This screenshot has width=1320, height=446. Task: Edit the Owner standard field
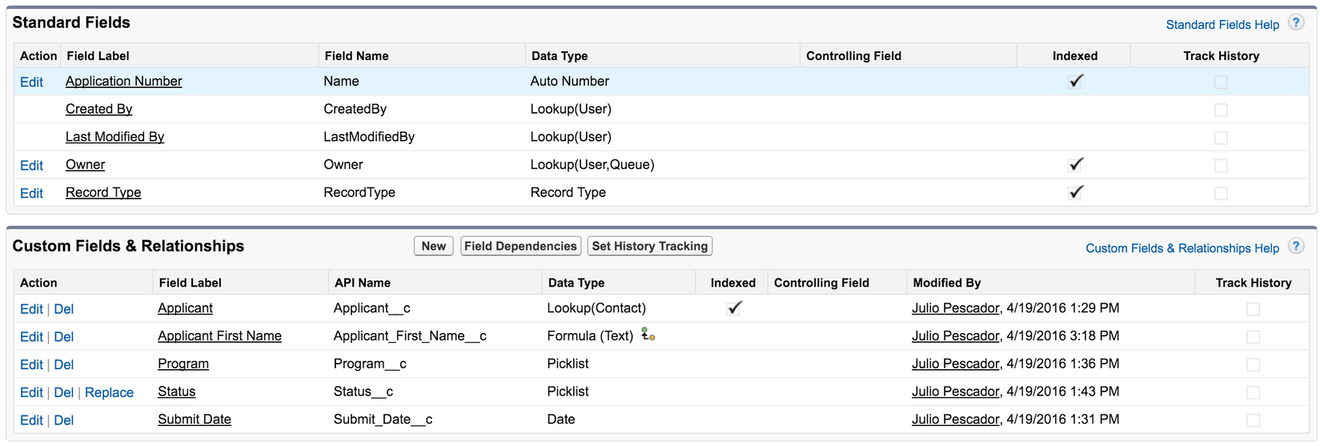[x=31, y=165]
